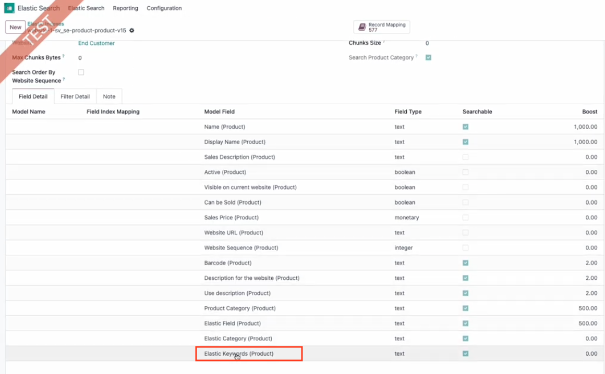
Task: Switch to the Filter Detail tab
Action: tap(75, 96)
